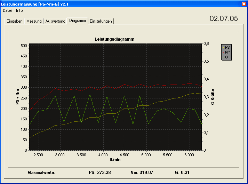Click the Nm entry in the chart legend
Screen dimensions: 248x184
click(x=227, y=52)
